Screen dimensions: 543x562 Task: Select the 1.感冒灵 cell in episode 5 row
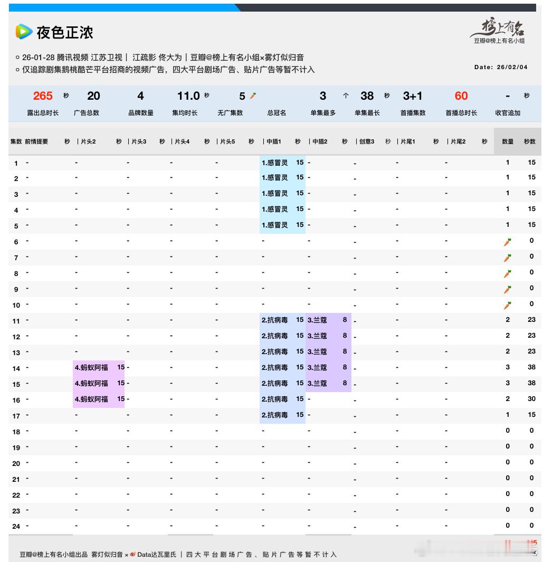(x=274, y=225)
